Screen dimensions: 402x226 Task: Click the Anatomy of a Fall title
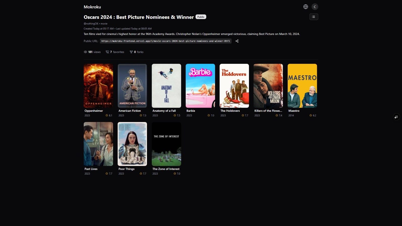(x=164, y=111)
